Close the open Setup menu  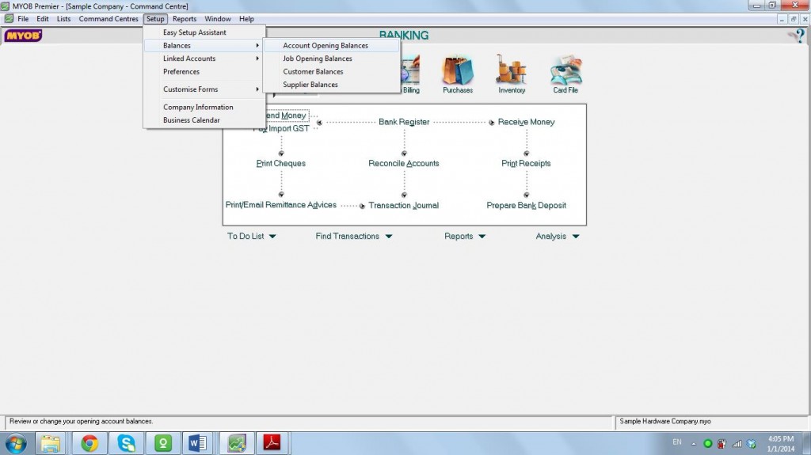(x=155, y=19)
